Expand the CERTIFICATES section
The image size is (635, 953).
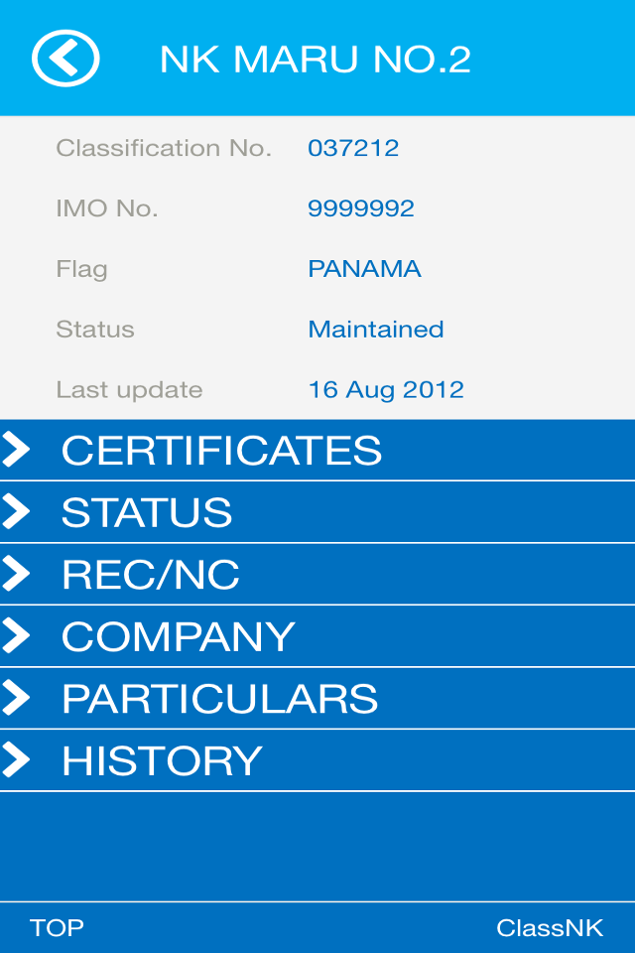pos(317,450)
